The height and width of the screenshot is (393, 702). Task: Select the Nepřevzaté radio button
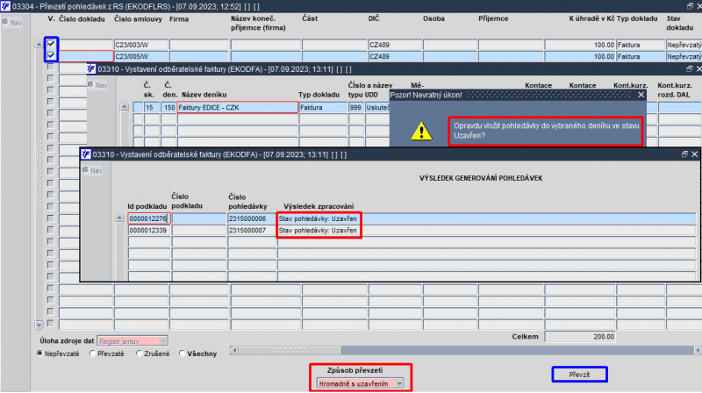[x=39, y=354]
